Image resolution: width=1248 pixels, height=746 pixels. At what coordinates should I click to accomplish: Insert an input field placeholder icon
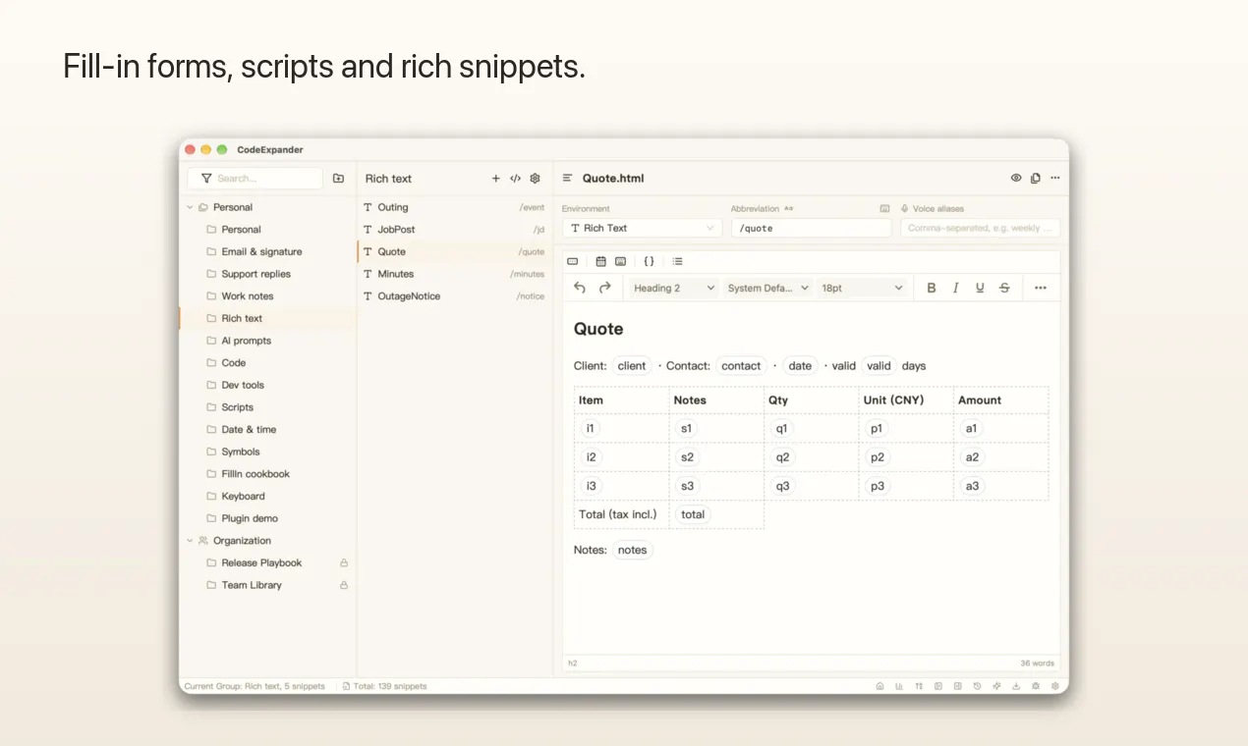pyautogui.click(x=573, y=261)
